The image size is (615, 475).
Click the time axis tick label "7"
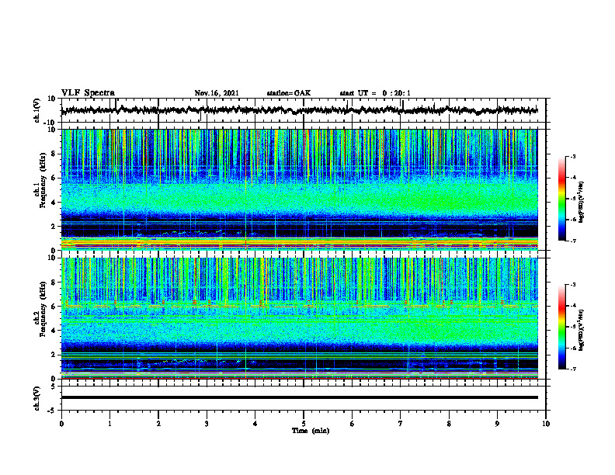(x=401, y=424)
